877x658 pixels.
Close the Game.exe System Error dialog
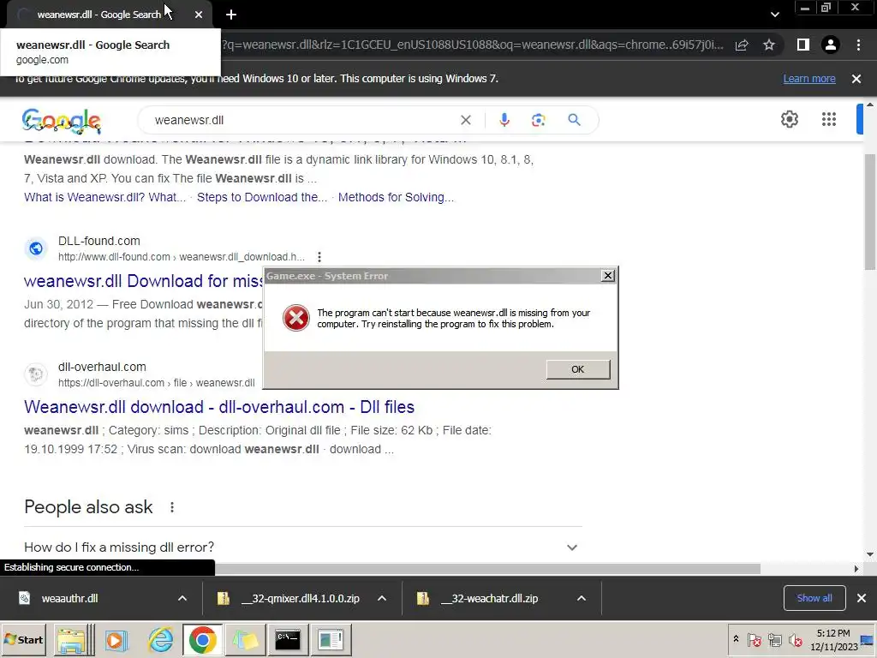click(607, 276)
